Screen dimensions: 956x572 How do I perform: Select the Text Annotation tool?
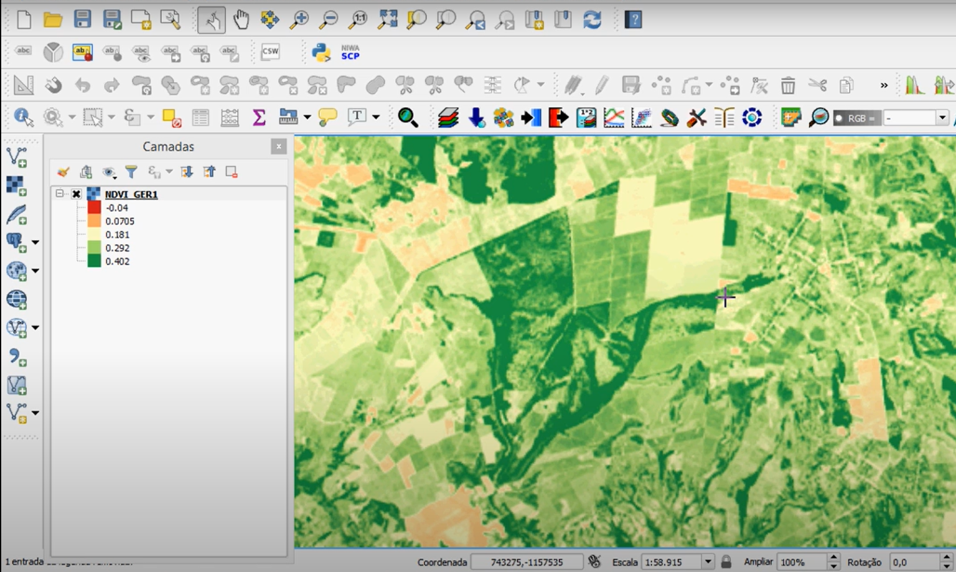pyautogui.click(x=358, y=116)
